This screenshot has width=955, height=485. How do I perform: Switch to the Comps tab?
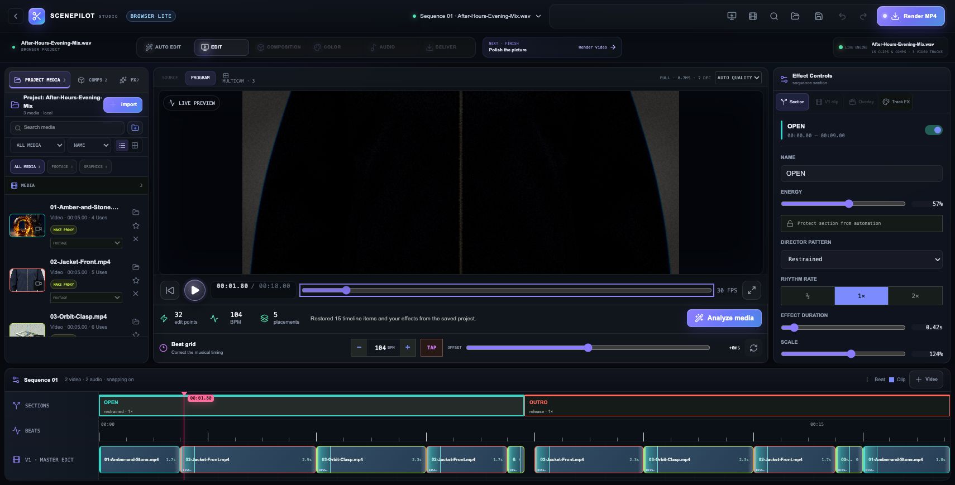pyautogui.click(x=93, y=80)
